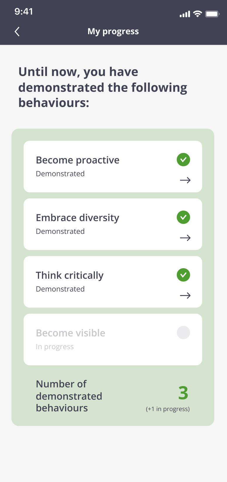The image size is (227, 482).
Task: Click green checkmark on Become proactive
Action: [183, 160]
